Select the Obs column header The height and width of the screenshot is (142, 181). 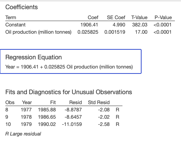click(10, 103)
